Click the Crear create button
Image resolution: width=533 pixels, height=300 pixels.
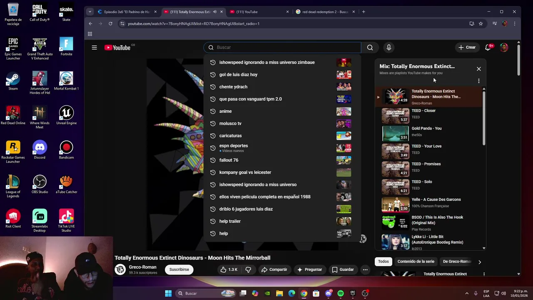(x=467, y=47)
